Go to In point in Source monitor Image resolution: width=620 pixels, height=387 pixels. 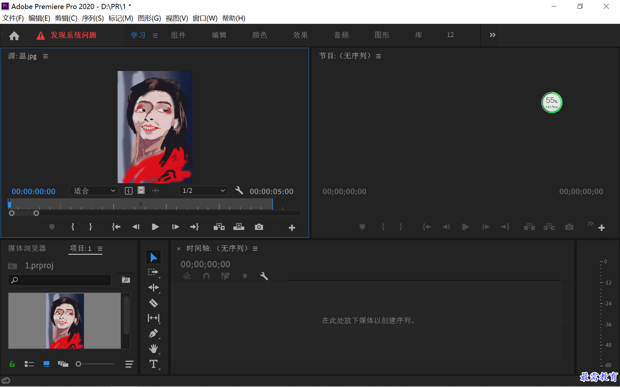pos(116,227)
